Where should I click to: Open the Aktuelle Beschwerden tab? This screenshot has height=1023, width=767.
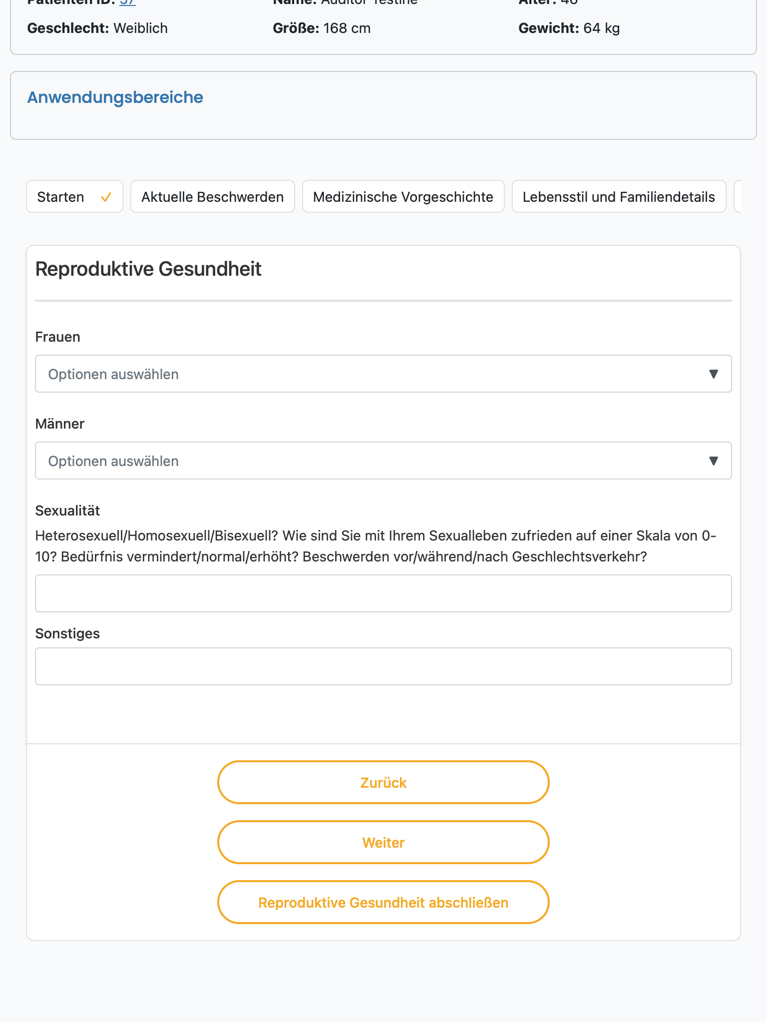point(213,196)
